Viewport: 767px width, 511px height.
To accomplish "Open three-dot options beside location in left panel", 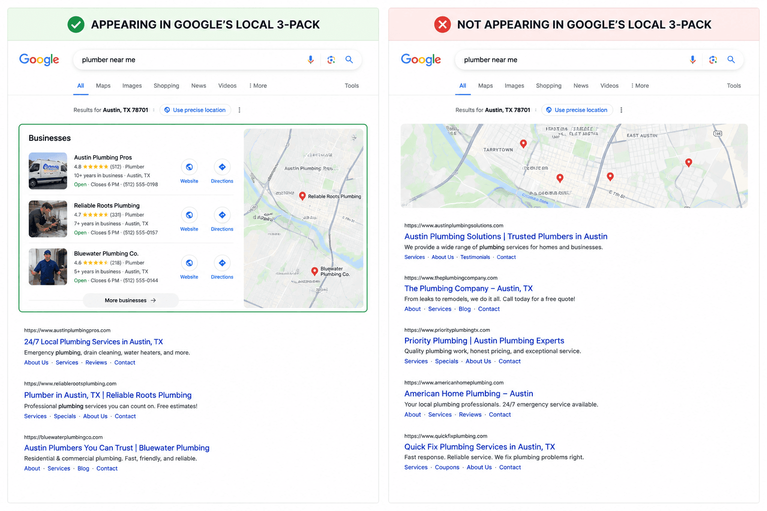I will point(239,110).
